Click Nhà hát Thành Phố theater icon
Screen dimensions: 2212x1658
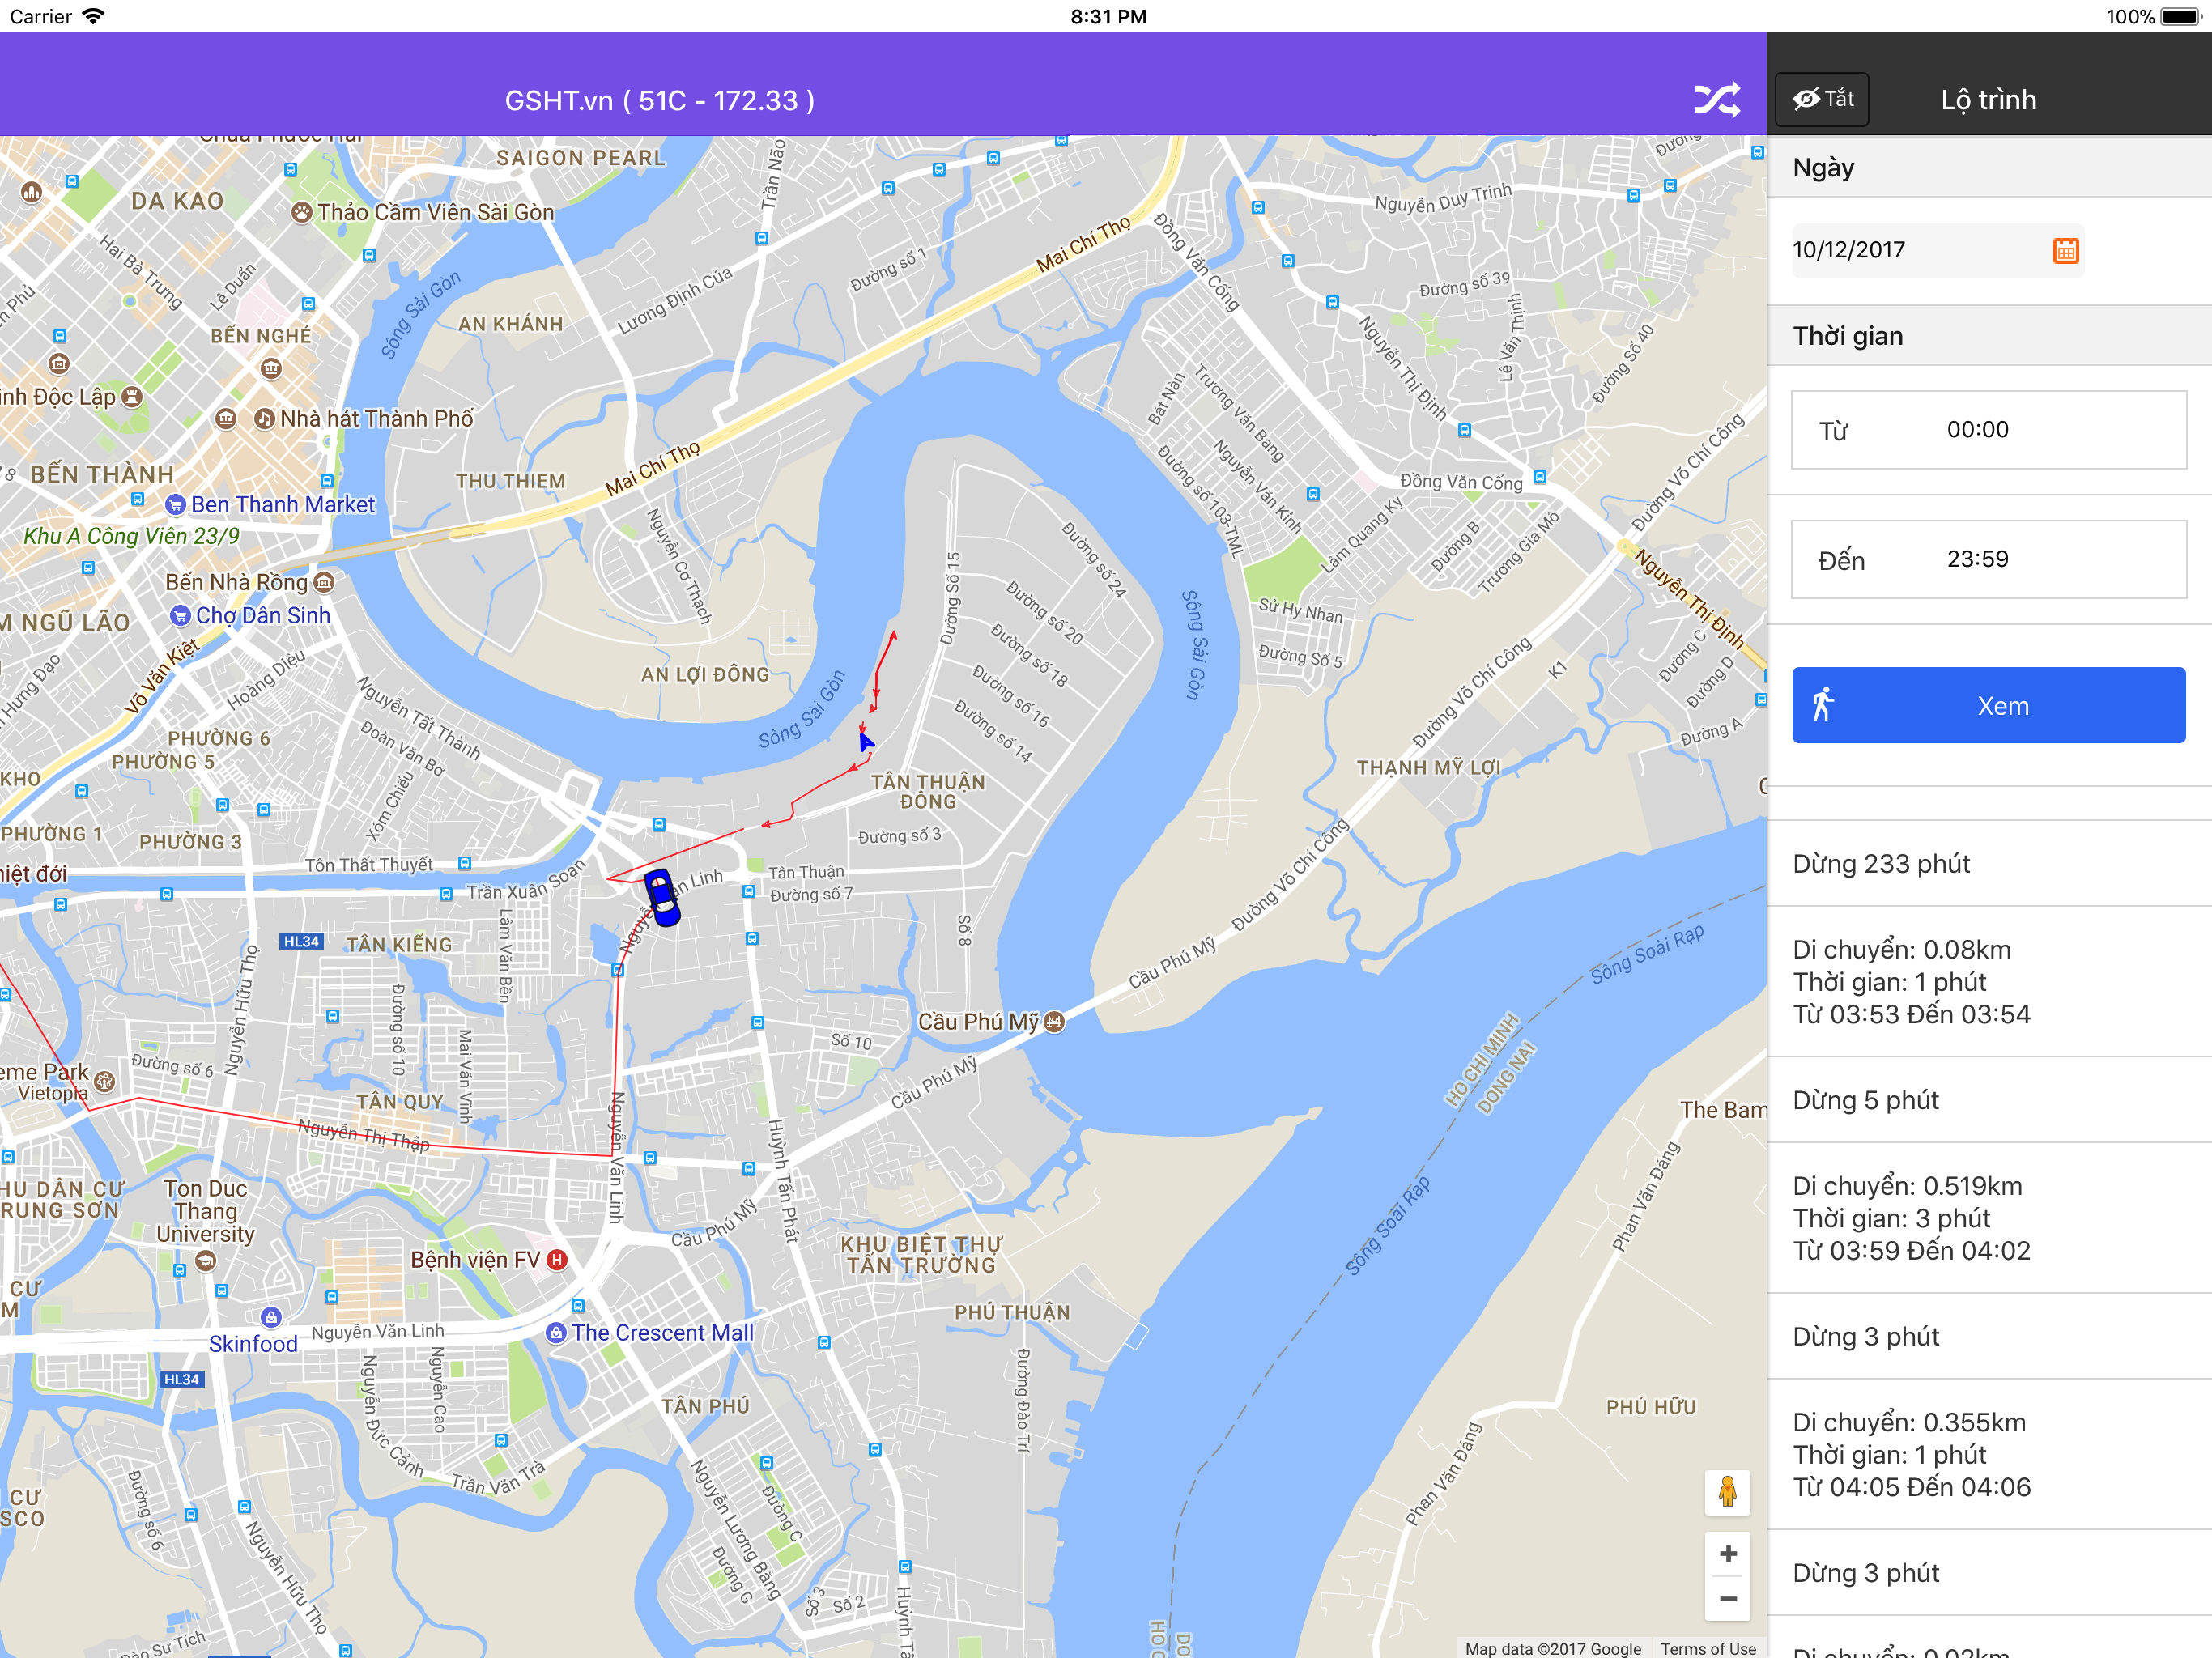(264, 418)
